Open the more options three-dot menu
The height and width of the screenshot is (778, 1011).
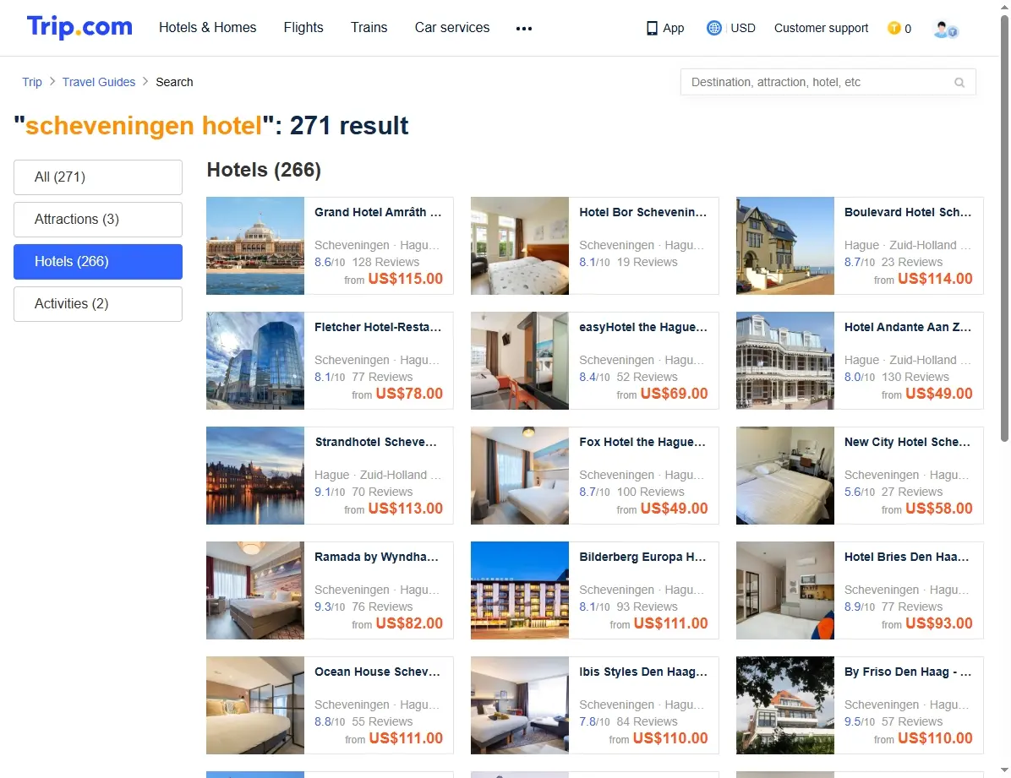point(524,29)
